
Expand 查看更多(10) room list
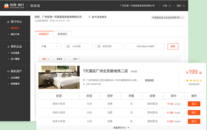(x=121, y=128)
